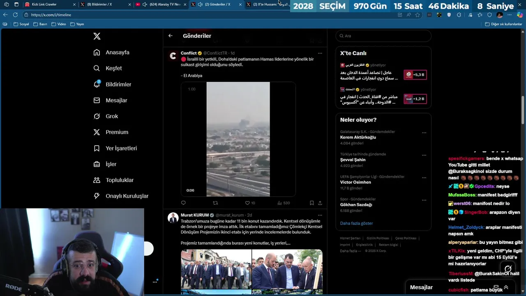Viewport: 526px width, 296px height.
Task: Open options for the Kerem Aktürkoğlu trend
Action: pos(424,133)
